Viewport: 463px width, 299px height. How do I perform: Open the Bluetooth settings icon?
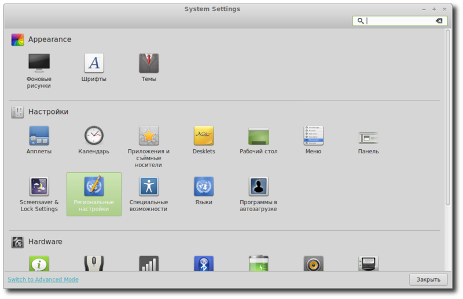[204, 264]
